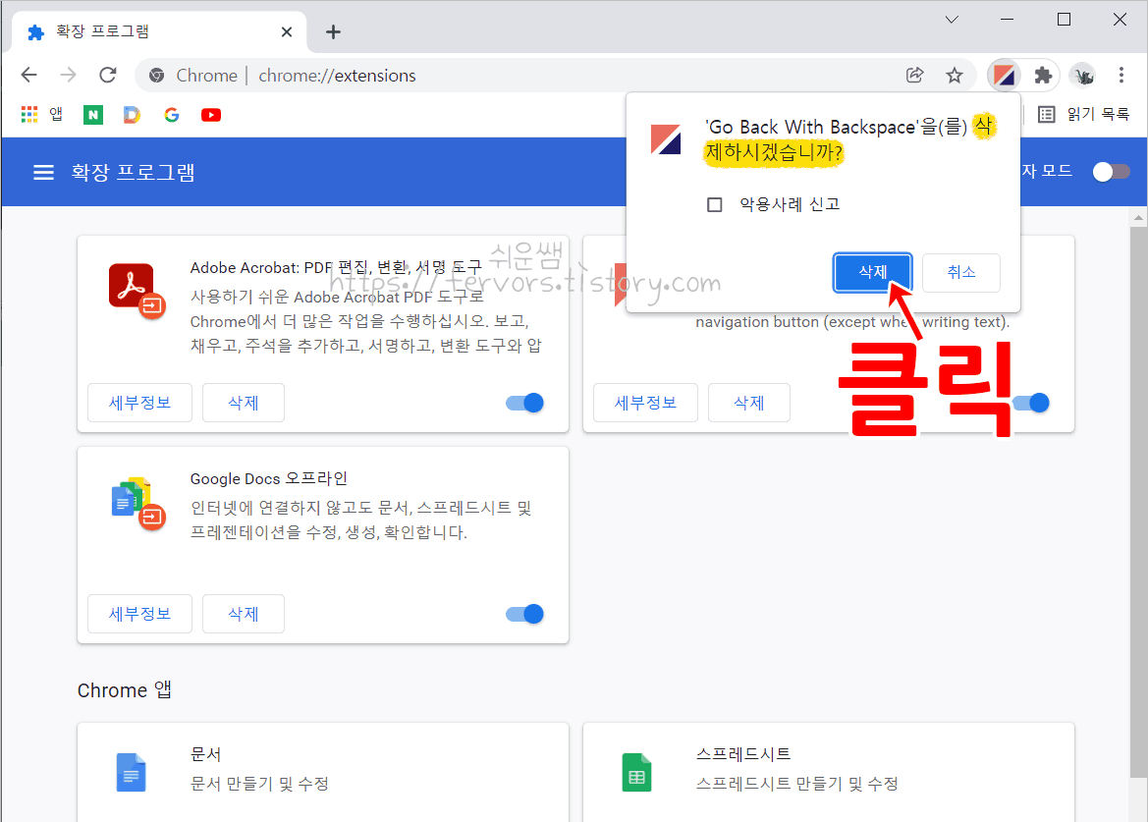Click the tab search chevron in title bar
The height and width of the screenshot is (822, 1148).
pyautogui.click(x=951, y=20)
